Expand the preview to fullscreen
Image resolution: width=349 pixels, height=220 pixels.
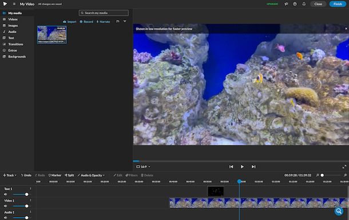[344, 166]
